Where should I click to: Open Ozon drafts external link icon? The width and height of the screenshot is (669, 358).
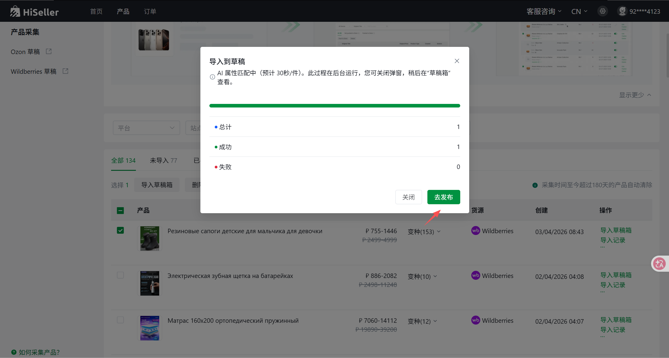(x=49, y=51)
